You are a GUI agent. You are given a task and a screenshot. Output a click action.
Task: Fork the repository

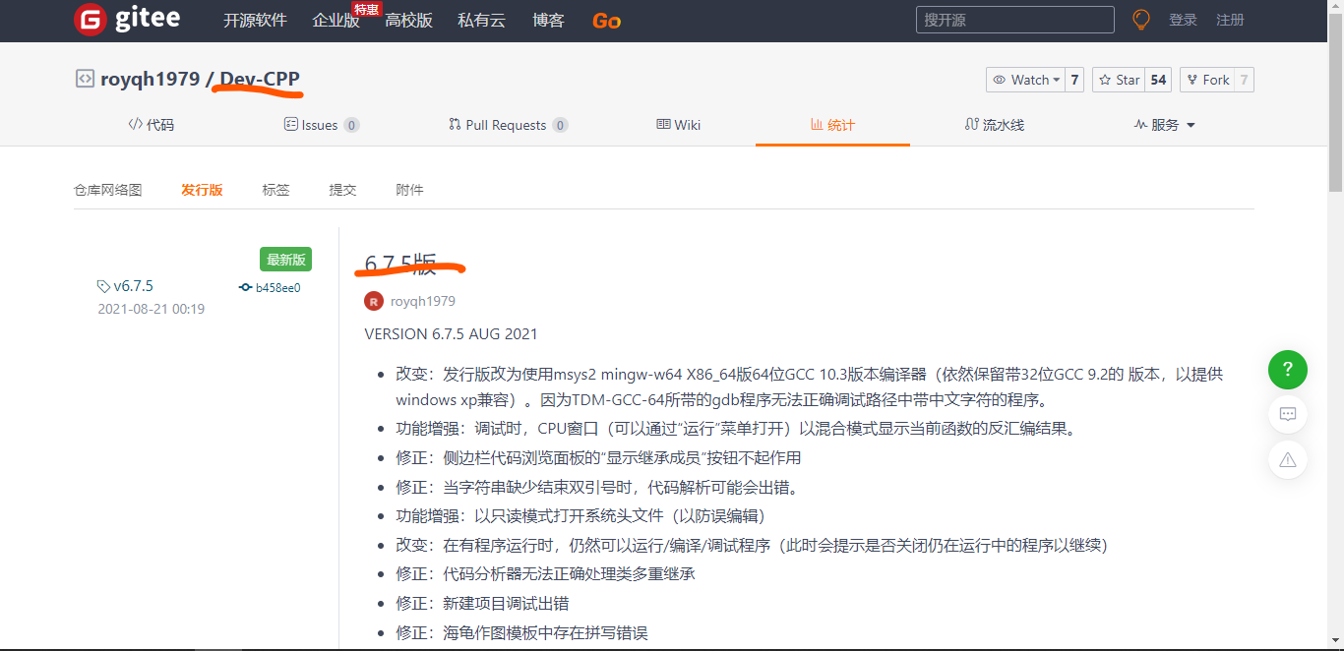point(1207,80)
